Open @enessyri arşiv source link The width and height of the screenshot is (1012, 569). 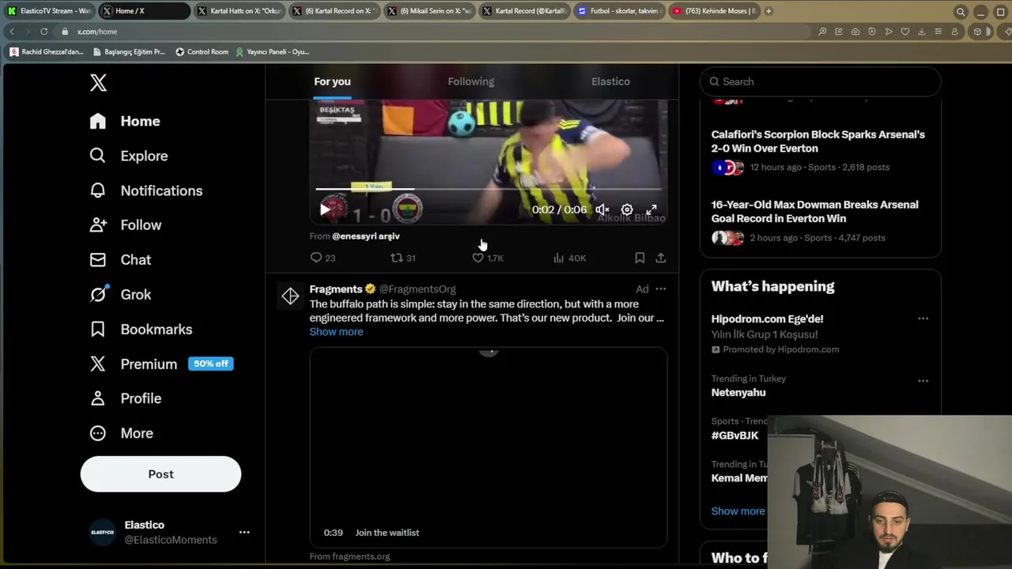(366, 236)
